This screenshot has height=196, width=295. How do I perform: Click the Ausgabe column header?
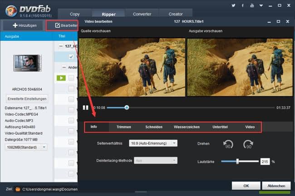tap(12, 36)
